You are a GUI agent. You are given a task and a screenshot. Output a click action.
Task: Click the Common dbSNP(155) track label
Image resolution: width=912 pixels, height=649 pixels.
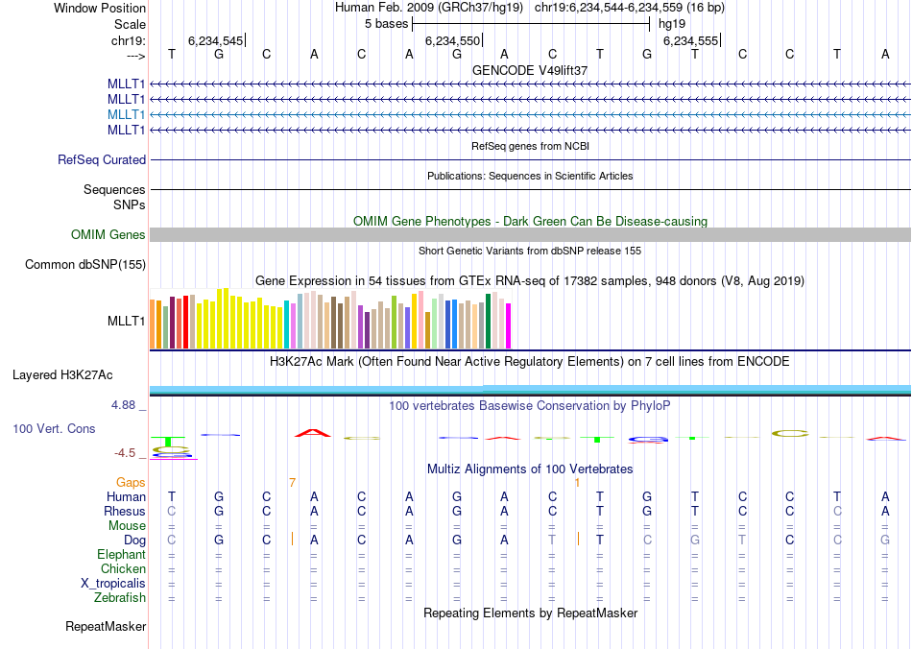pyautogui.click(x=85, y=265)
